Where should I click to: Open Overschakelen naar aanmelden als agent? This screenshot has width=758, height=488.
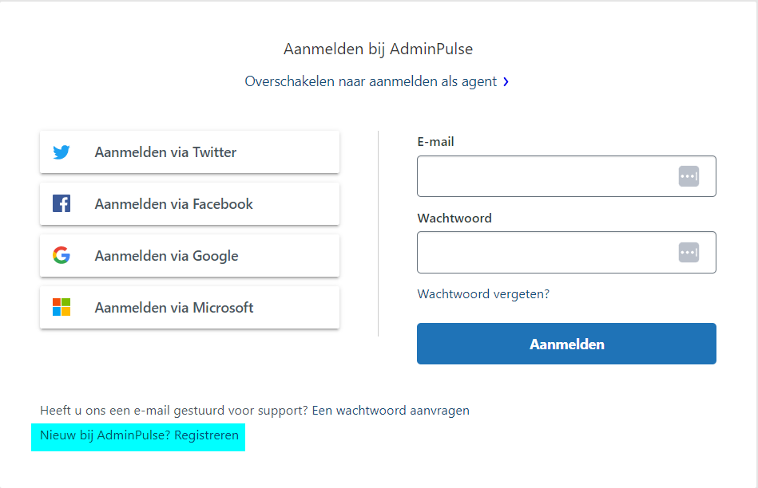(371, 81)
